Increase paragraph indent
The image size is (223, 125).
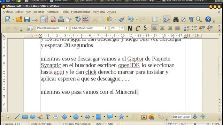coord(210,28)
